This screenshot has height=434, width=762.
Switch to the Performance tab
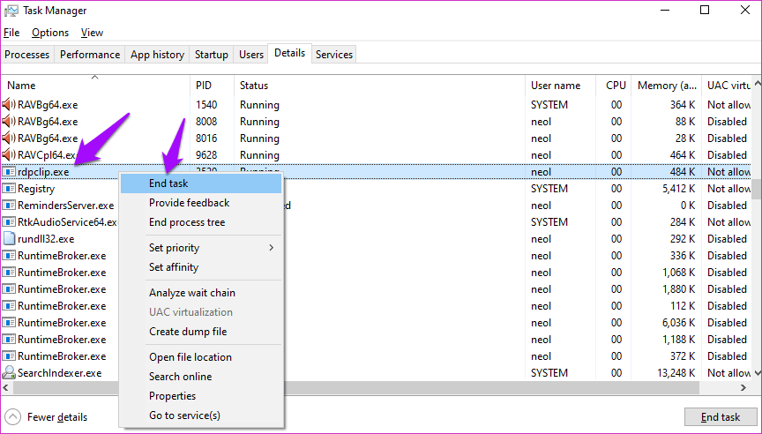coord(89,55)
